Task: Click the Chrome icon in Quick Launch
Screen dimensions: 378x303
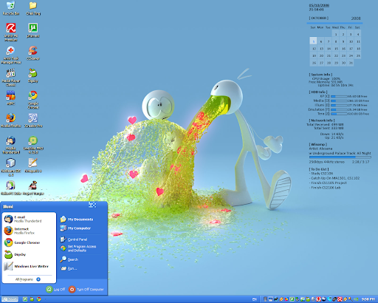Action: [38, 299]
